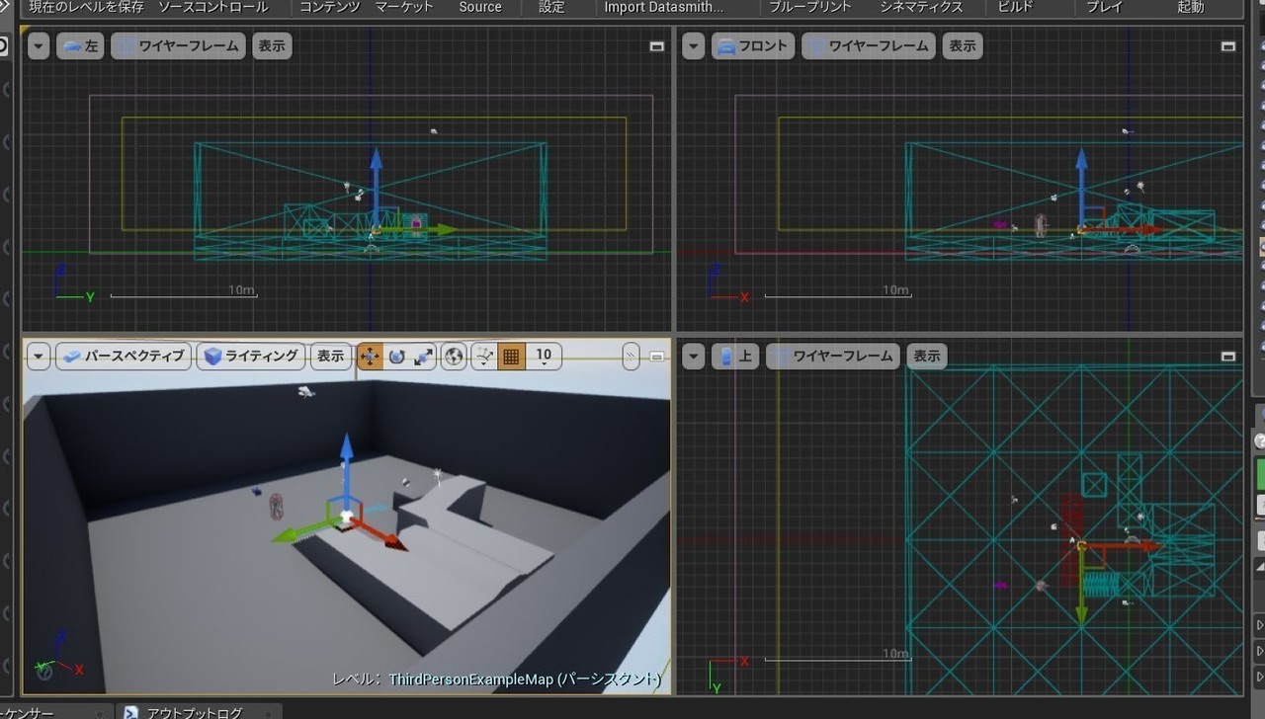Viewport: 1265px width, 719px height.
Task: Switch to the アウトプットログ tab
Action: 194,710
